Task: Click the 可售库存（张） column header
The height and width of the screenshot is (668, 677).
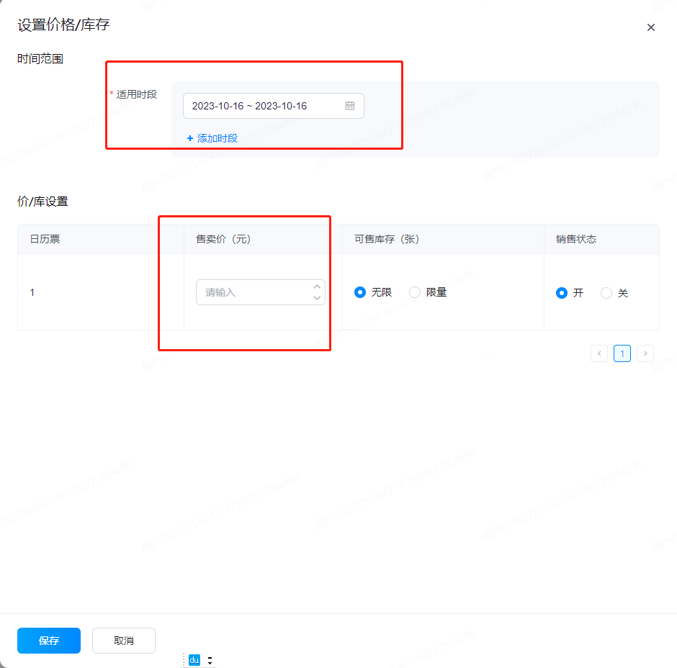Action: (387, 239)
